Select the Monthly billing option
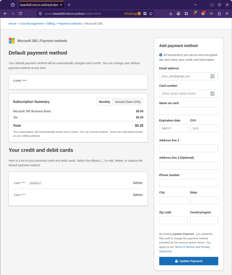The height and width of the screenshot is (275, 232). (104, 102)
